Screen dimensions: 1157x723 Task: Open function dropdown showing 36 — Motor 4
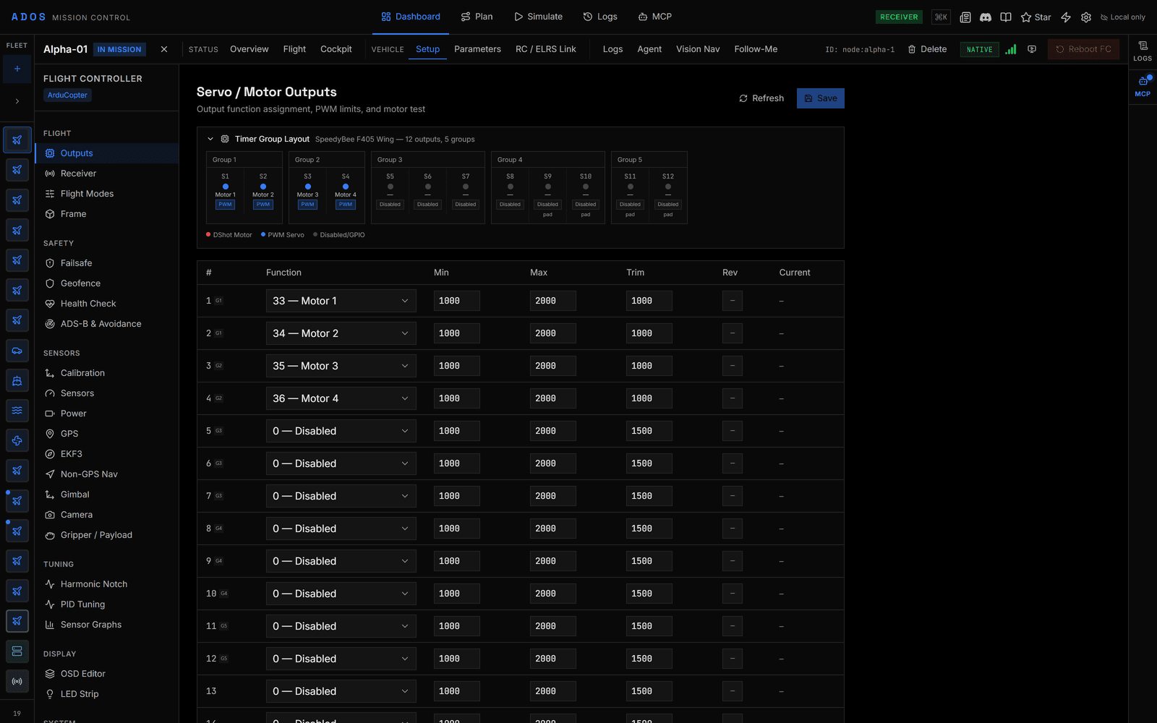coord(341,398)
